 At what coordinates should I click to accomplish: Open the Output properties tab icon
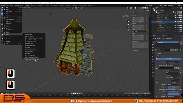(x=153, y=45)
